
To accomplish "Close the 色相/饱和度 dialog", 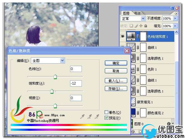I will [x=127, y=51].
